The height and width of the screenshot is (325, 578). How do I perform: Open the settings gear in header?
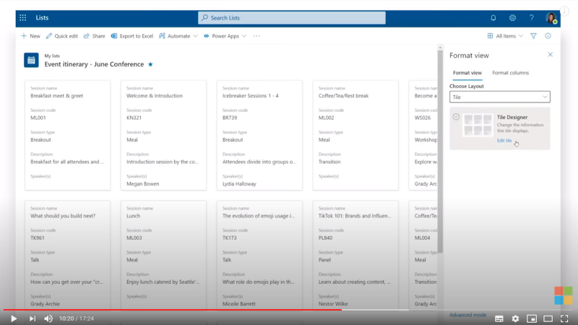pos(512,17)
